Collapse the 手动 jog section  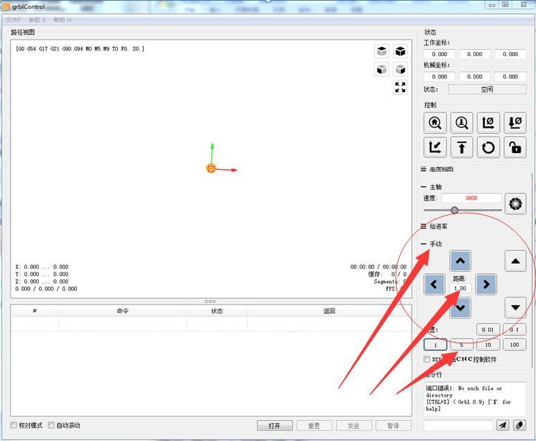click(424, 244)
